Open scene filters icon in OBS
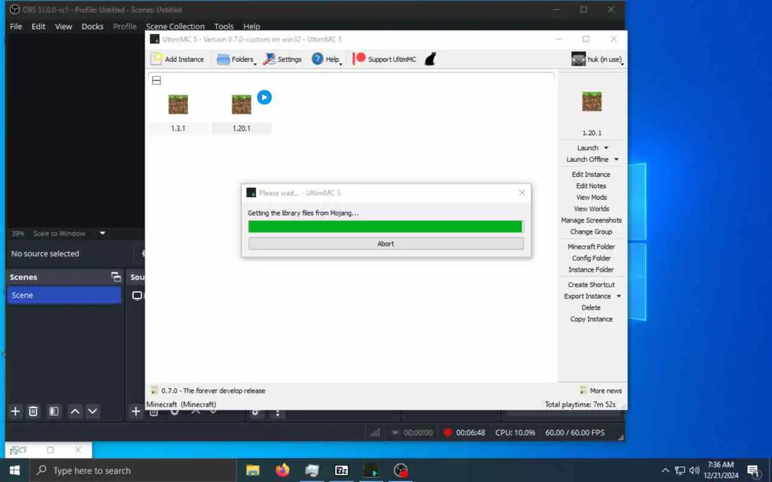The height and width of the screenshot is (482, 772). point(54,411)
